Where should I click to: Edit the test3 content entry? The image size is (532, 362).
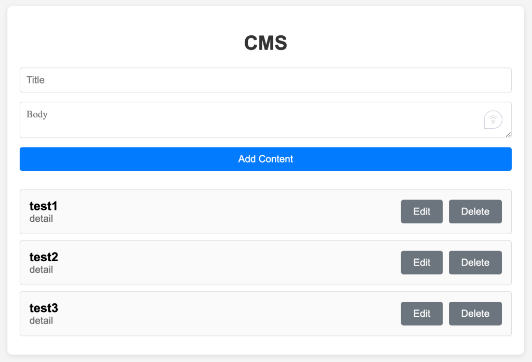(x=421, y=313)
